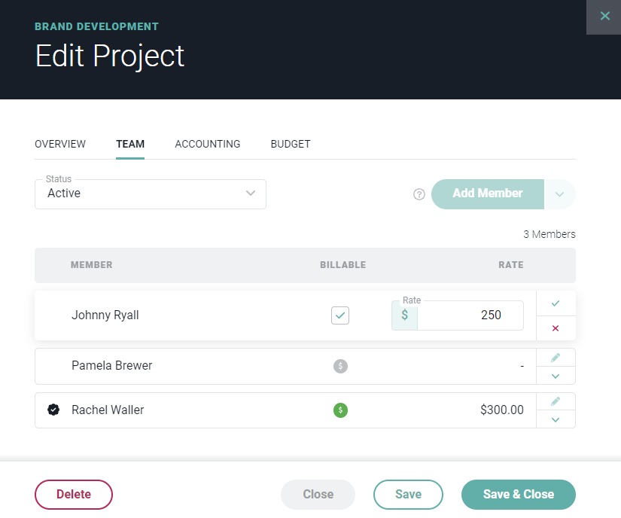Expand Pamela Brewer's row chevron
This screenshot has height=518, width=621.
pos(556,376)
